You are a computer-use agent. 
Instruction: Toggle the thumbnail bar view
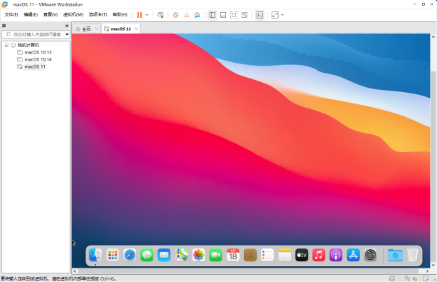click(x=223, y=15)
